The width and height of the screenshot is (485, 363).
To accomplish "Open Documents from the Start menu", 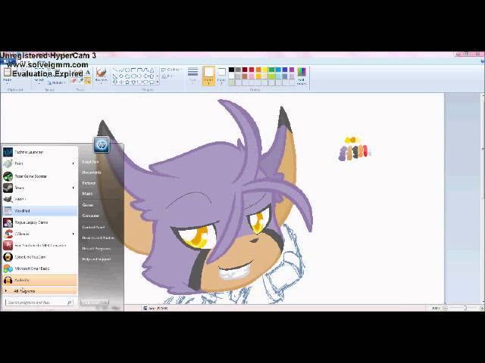I will (92, 172).
